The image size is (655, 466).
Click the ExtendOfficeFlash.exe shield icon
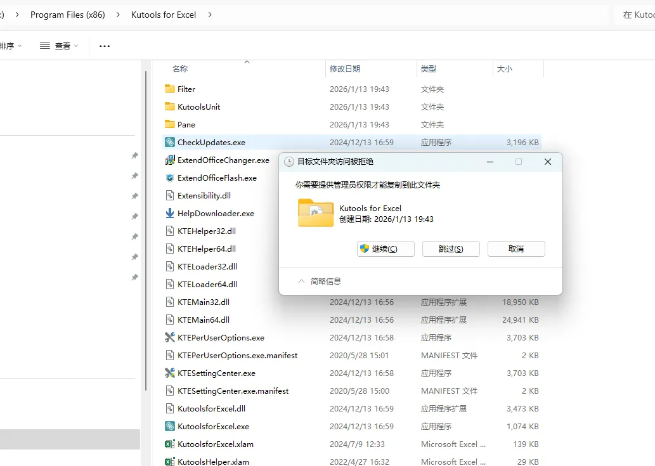pos(169,178)
